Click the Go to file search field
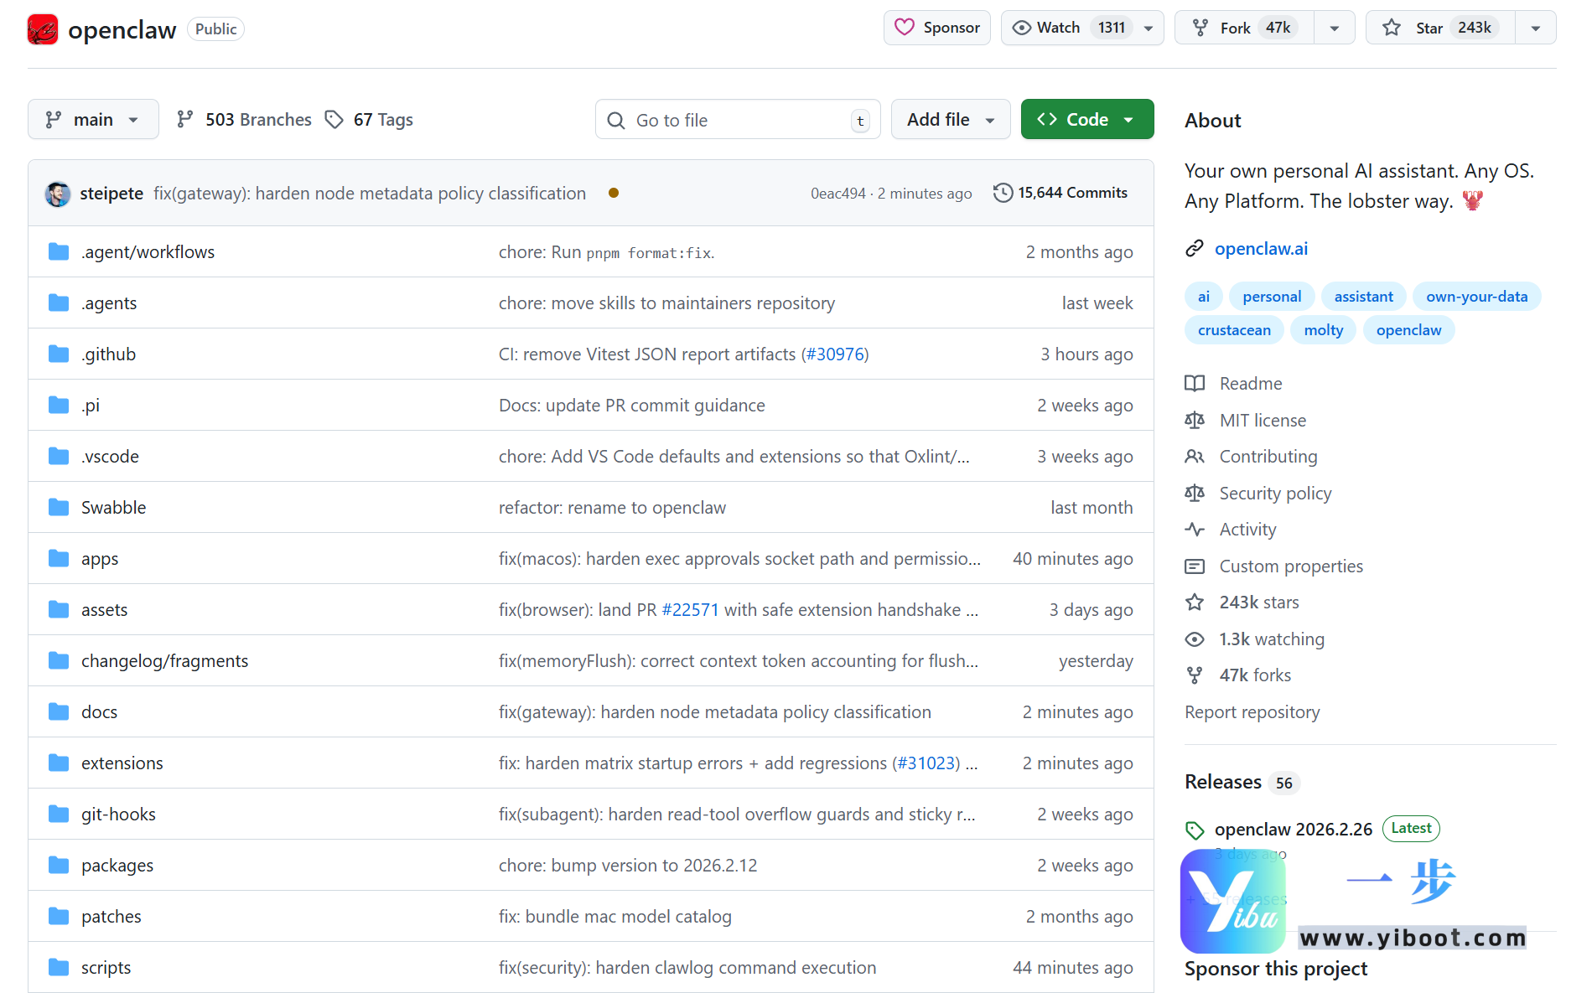This screenshot has height=993, width=1592. click(x=738, y=120)
